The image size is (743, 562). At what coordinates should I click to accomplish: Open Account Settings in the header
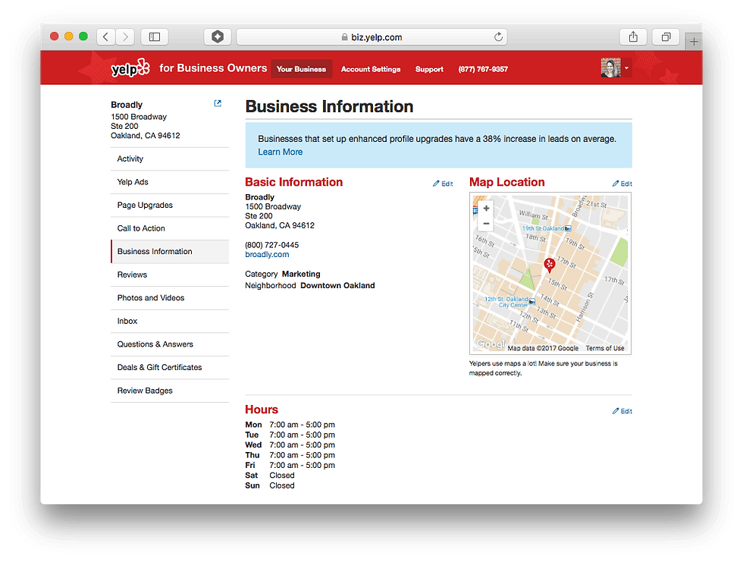click(371, 69)
